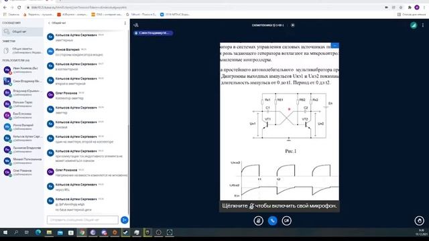The image size is (429, 241).
Task: Launch Microsoft Edge from the taskbar
Action: coord(38,232)
